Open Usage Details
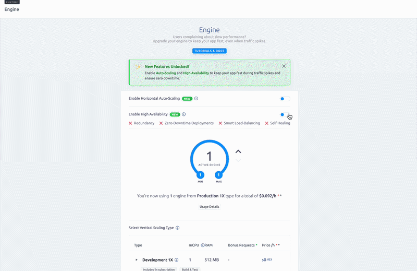 [210, 207]
